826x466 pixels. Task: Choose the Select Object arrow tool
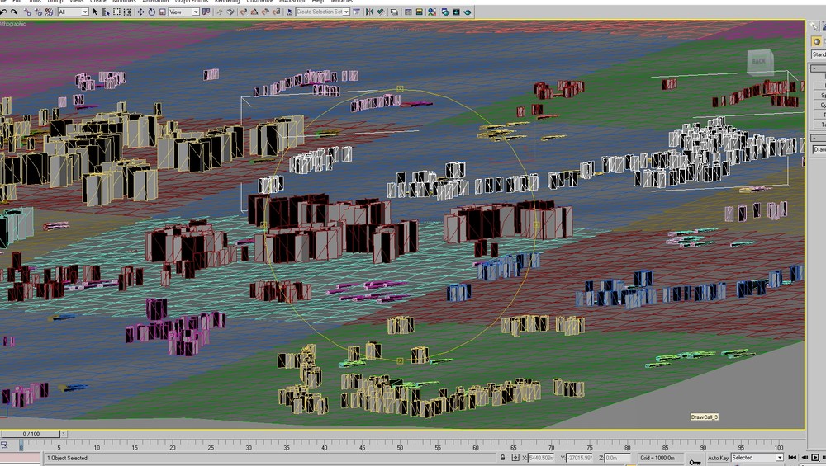95,12
